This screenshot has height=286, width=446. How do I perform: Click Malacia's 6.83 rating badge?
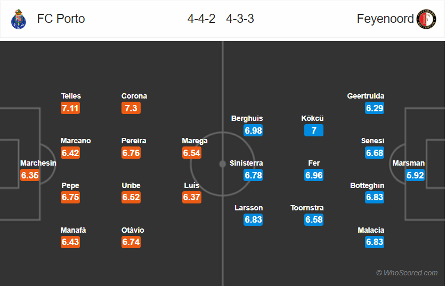(x=375, y=242)
